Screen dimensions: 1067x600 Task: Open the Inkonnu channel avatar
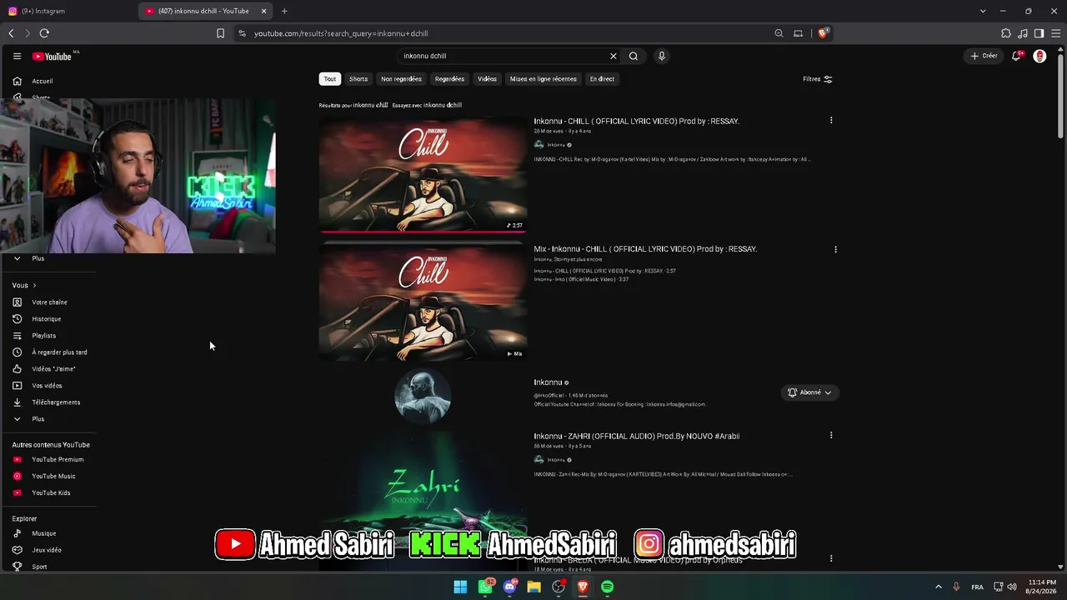423,396
